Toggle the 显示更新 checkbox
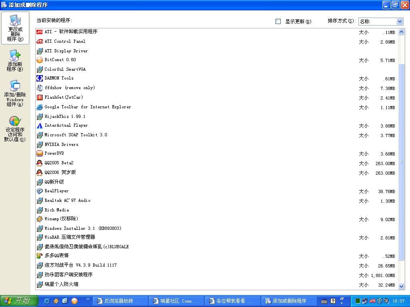Screen dimensions: 410x307 (x=278, y=22)
